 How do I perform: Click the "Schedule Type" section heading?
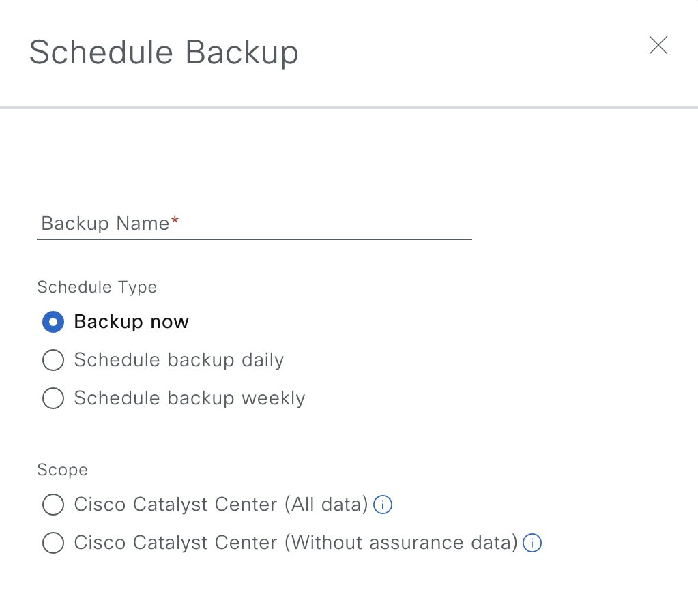[97, 287]
